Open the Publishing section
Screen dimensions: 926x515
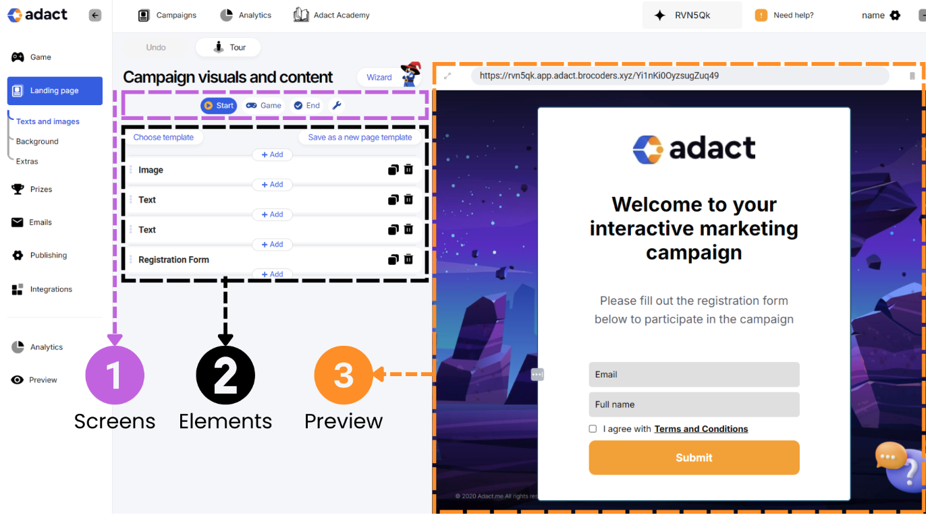(48, 255)
